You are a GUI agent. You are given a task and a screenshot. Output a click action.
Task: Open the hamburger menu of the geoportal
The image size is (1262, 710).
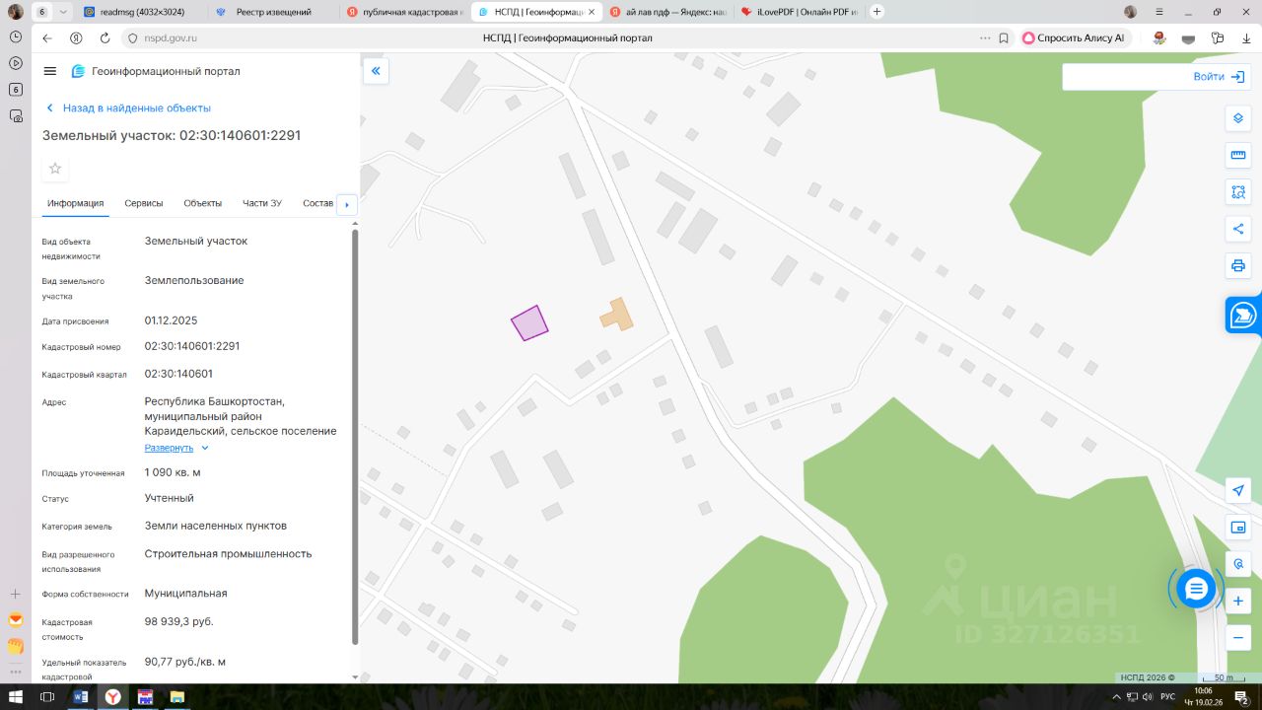tap(50, 71)
